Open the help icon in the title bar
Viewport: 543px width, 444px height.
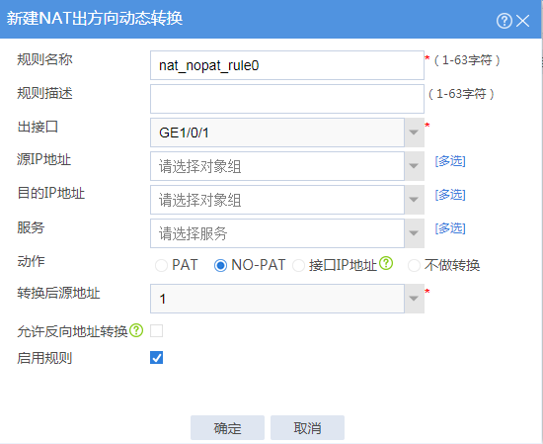coord(504,21)
